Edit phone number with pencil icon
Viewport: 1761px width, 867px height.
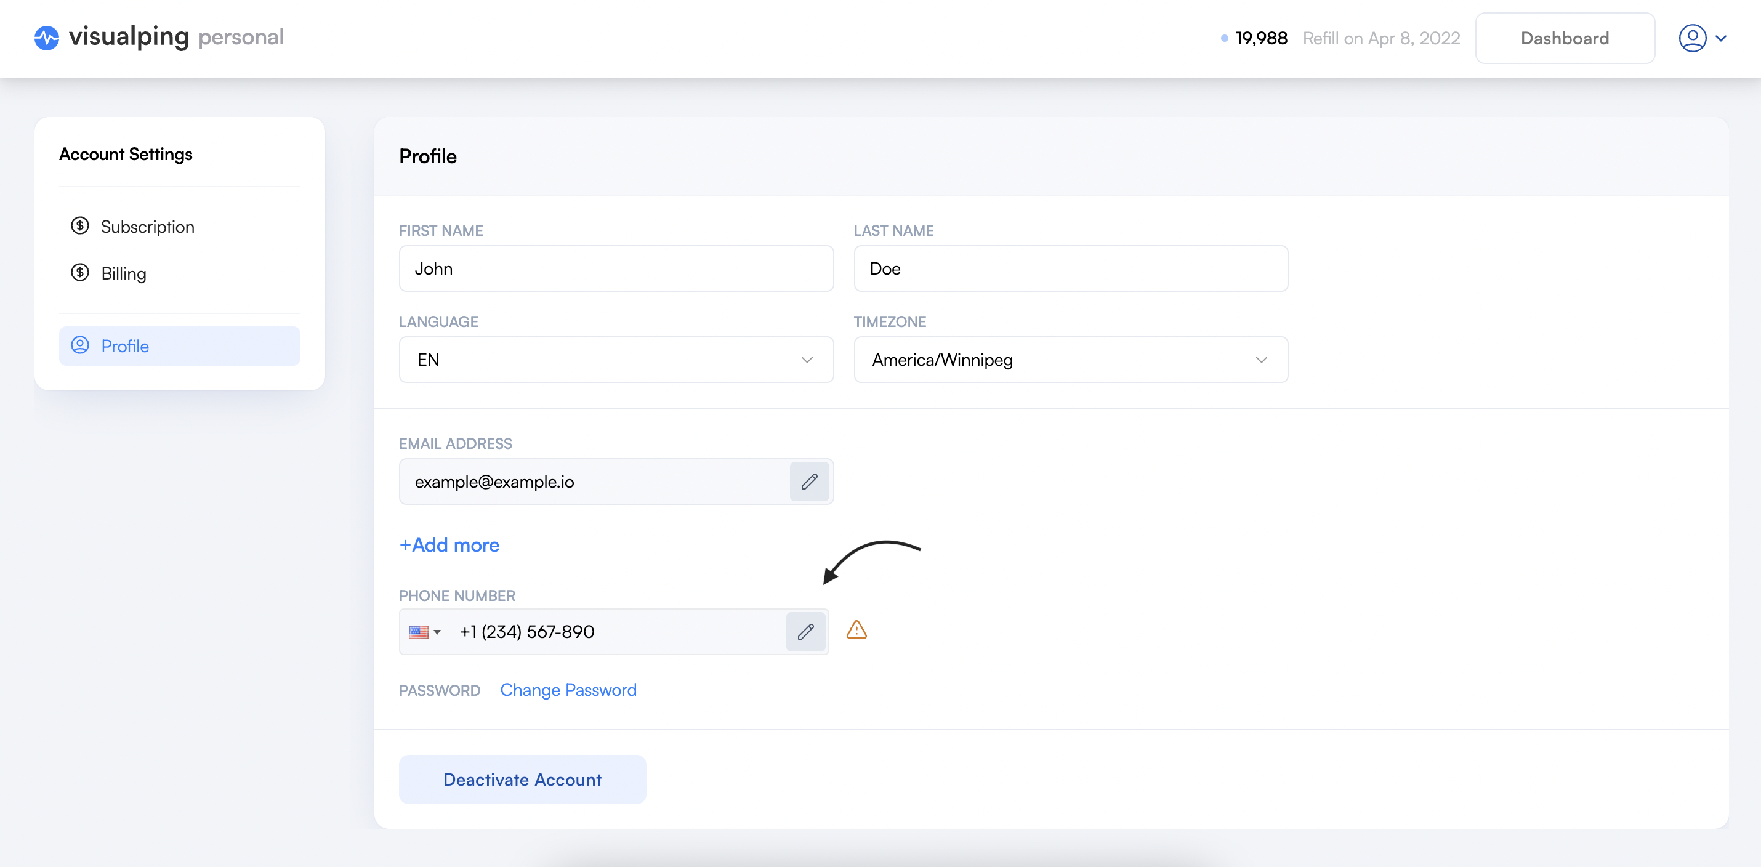[x=806, y=632]
